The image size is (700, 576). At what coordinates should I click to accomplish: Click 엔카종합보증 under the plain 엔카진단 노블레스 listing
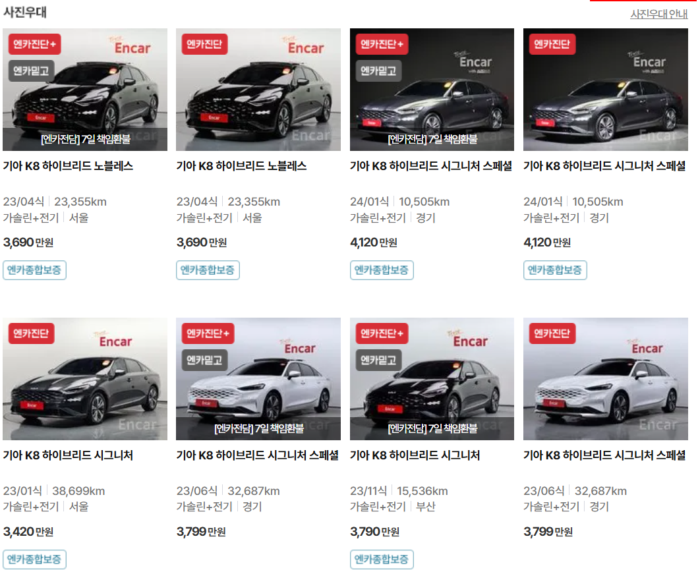[x=208, y=270]
